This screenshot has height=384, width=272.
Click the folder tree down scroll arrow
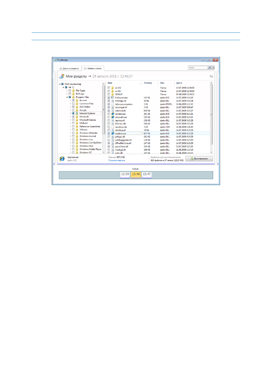(104, 152)
